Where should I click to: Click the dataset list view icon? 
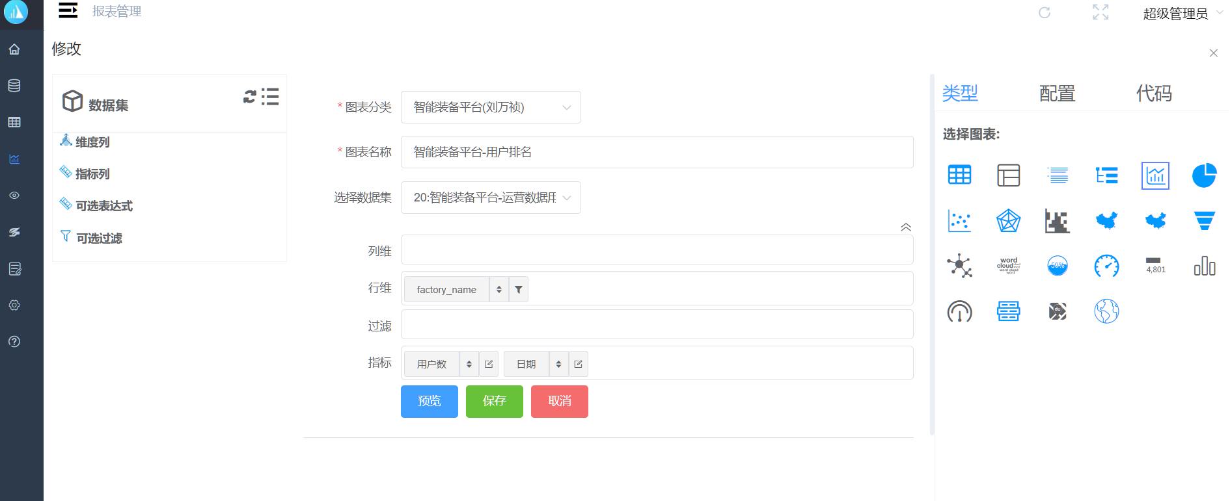pos(270,97)
